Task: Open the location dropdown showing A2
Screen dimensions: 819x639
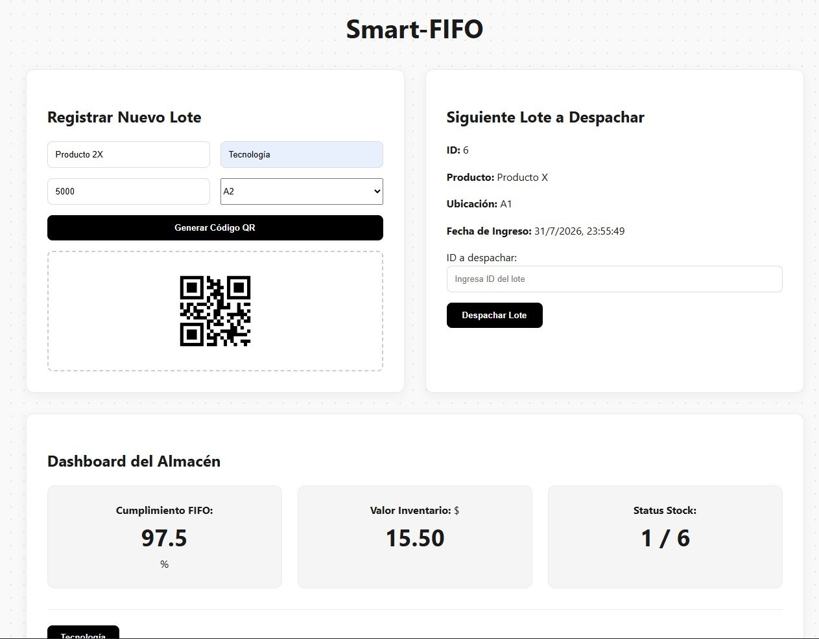Action: [x=302, y=191]
